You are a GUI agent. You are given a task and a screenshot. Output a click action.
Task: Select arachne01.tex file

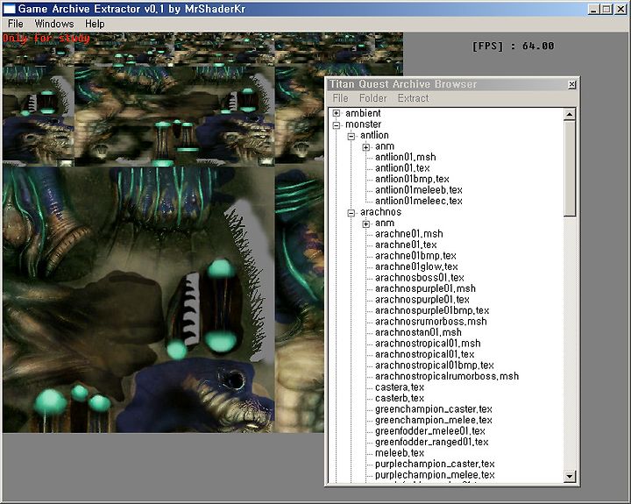pos(406,245)
